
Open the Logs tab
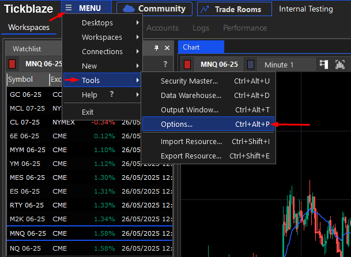coord(201,28)
